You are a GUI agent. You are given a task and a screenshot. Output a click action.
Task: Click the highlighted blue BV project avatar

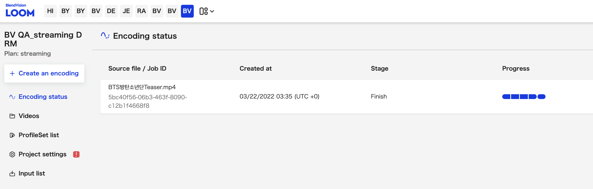click(187, 11)
